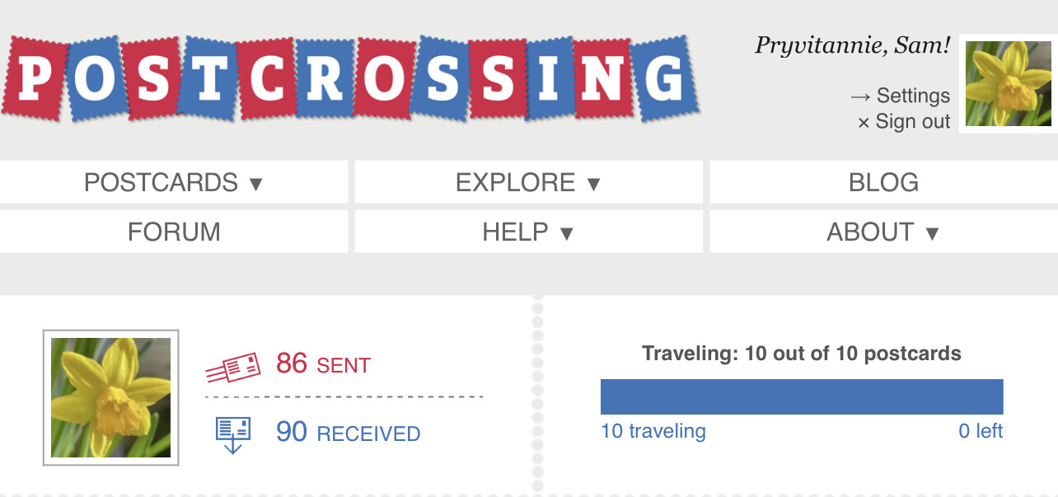Viewport: 1058px width, 497px height.
Task: Open the large daffodil profile picture
Action: tap(110, 397)
